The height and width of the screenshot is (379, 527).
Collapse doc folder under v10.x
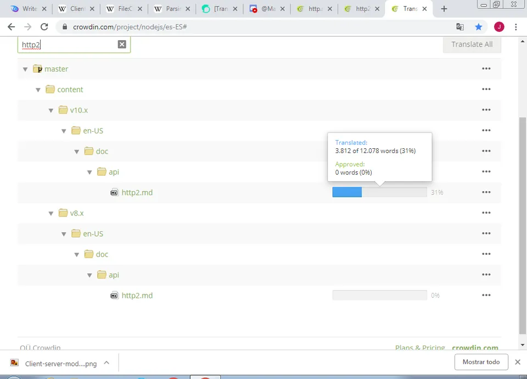coord(77,152)
